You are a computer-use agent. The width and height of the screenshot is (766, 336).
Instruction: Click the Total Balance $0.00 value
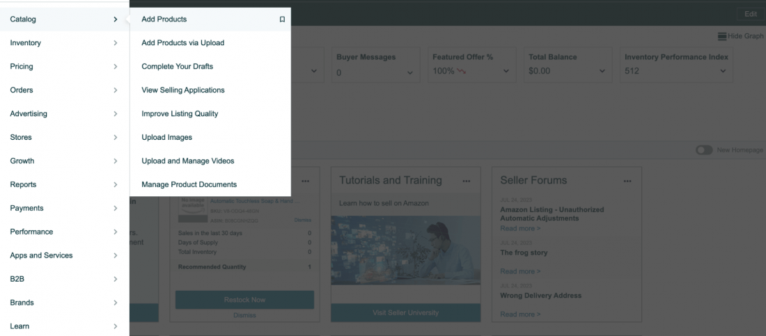click(539, 71)
